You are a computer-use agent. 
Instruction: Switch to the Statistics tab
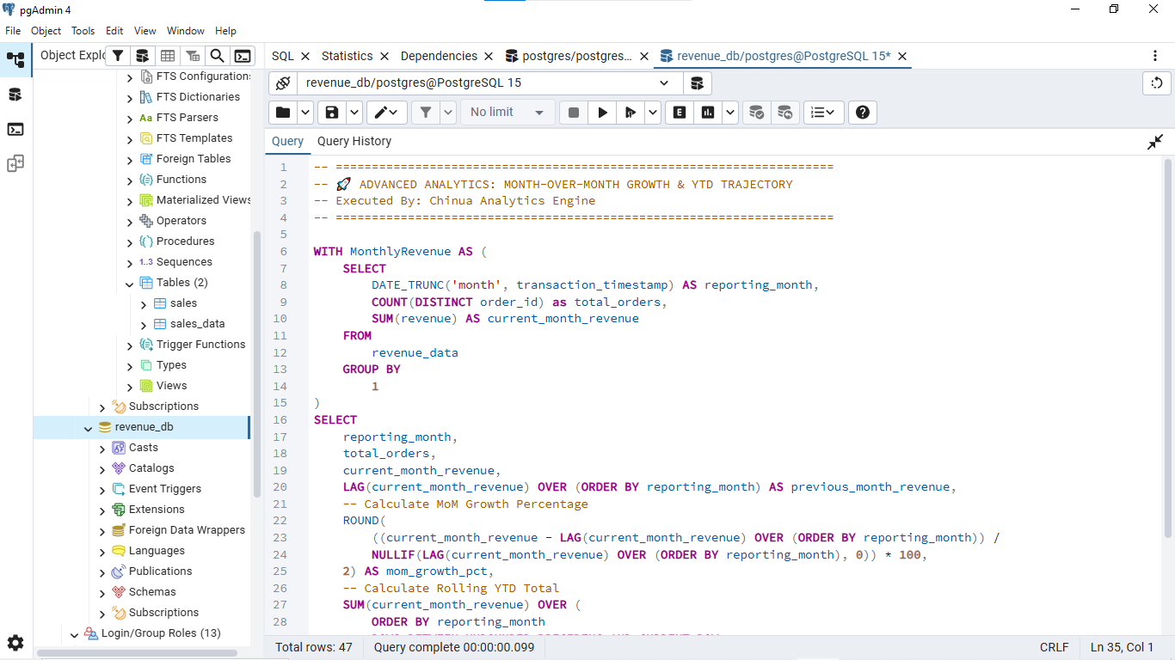(x=347, y=56)
